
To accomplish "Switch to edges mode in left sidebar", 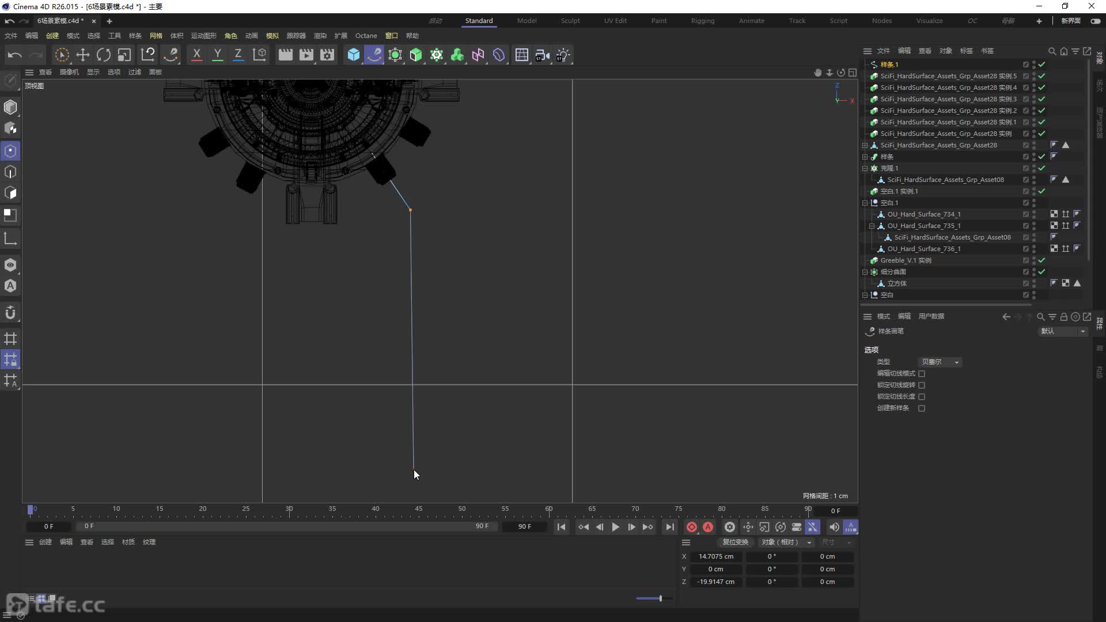I will pyautogui.click(x=10, y=172).
